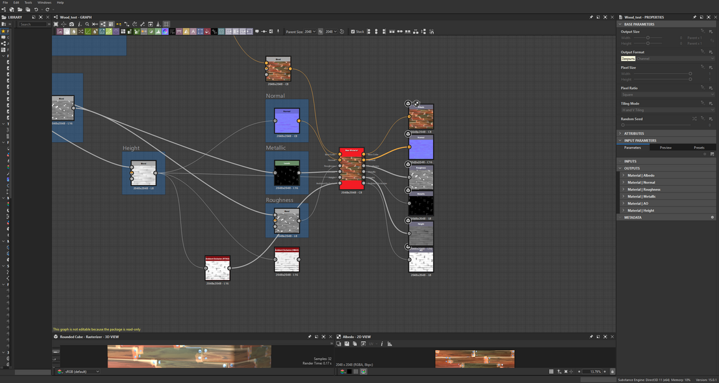Expand the Material | Albedo output
Image resolution: width=719 pixels, height=383 pixels.
(x=623, y=175)
